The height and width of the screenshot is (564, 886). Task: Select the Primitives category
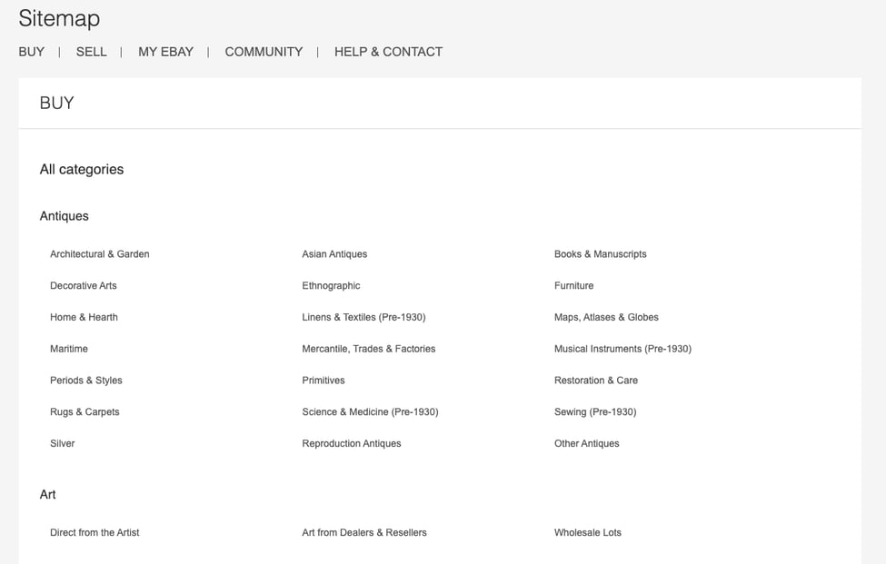click(323, 381)
